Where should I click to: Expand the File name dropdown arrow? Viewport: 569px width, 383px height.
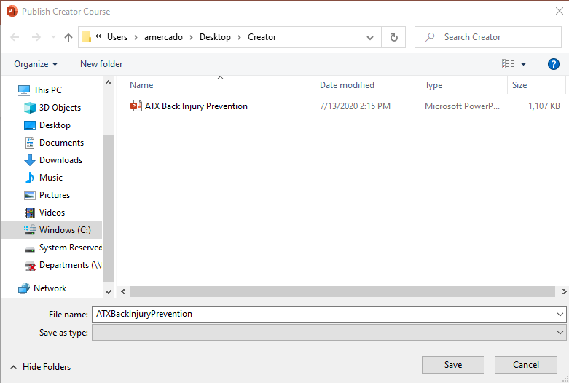pyautogui.click(x=560, y=315)
